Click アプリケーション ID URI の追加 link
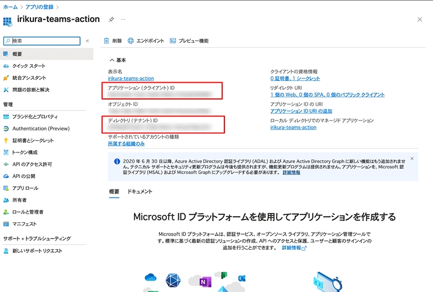433x292 pixels. [301, 111]
